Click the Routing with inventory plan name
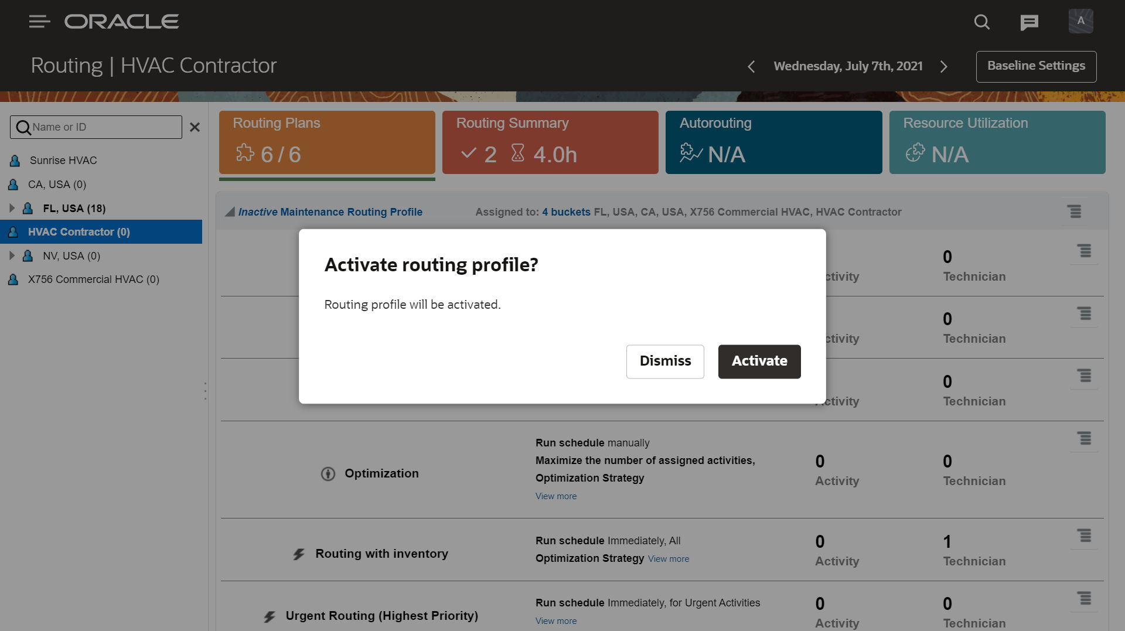 pos(381,554)
